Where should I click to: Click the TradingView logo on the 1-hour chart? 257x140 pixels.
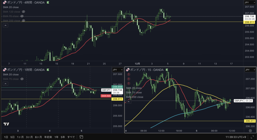(6, 124)
